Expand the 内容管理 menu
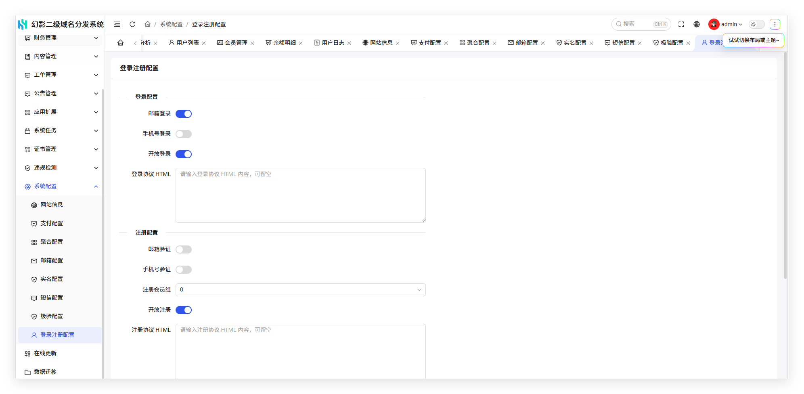 61,57
